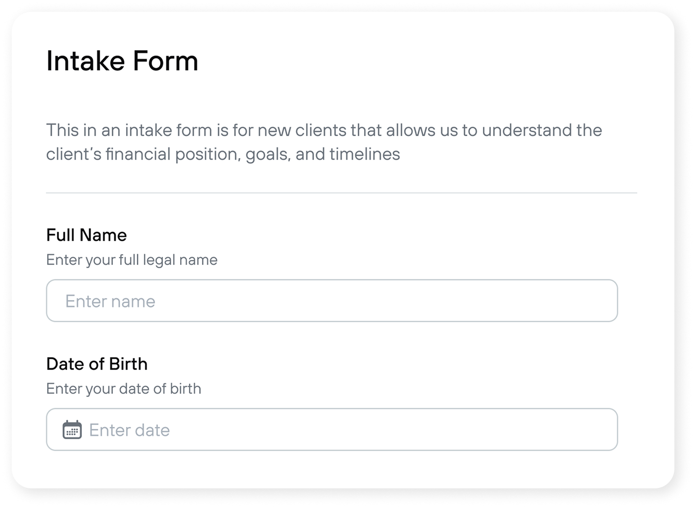The width and height of the screenshot is (694, 508).
Task: Focus the Full Name input field
Action: [332, 301]
